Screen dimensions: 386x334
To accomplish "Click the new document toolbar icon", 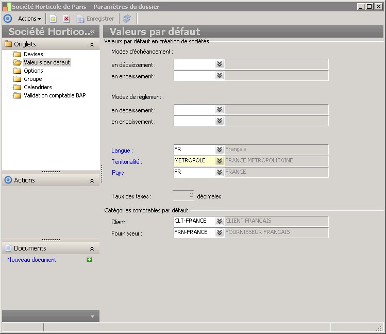I will click(x=53, y=19).
